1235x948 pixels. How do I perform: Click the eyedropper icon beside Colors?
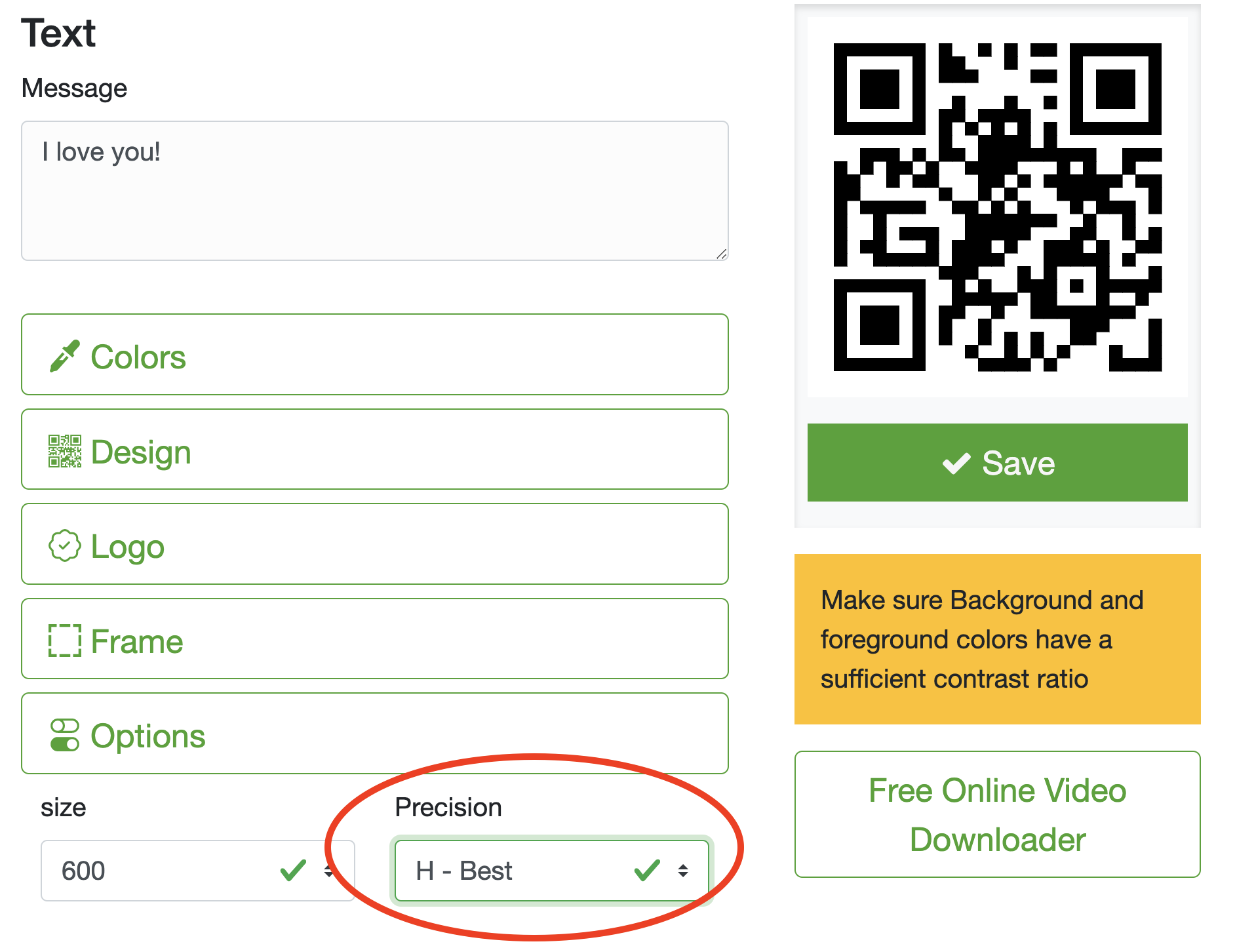point(65,356)
